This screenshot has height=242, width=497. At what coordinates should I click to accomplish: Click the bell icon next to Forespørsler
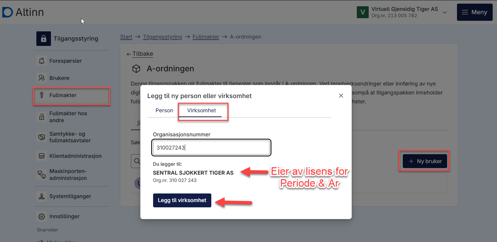[x=42, y=61]
